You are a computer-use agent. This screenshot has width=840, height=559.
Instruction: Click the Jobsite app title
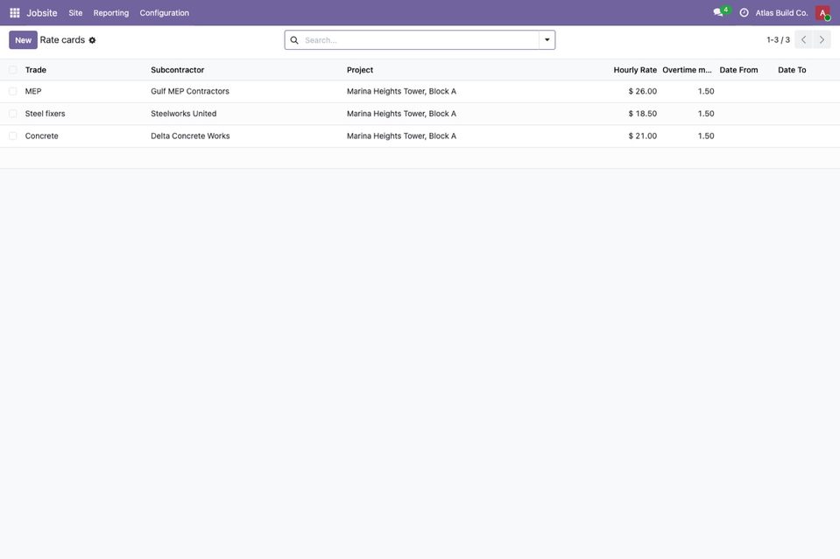[x=42, y=13]
